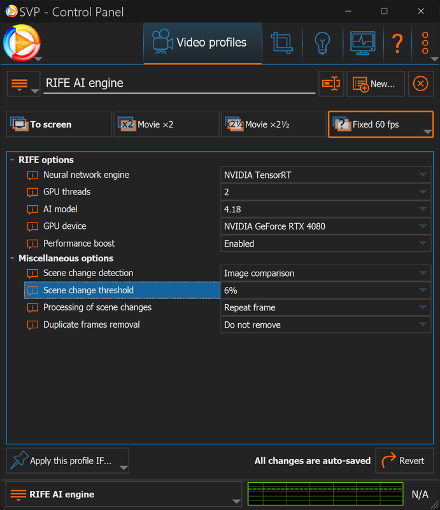Open the NVIDIA GeForce RTX 4080 dropdown
The width and height of the screenshot is (440, 510).
click(325, 226)
